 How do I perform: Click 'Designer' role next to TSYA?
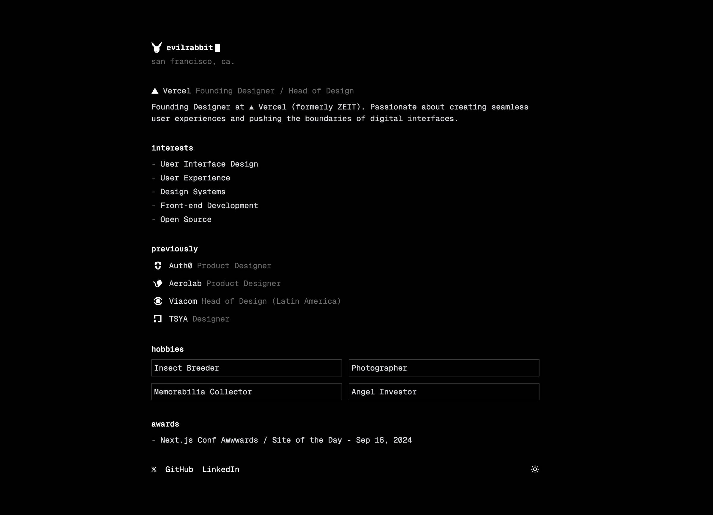tap(211, 319)
